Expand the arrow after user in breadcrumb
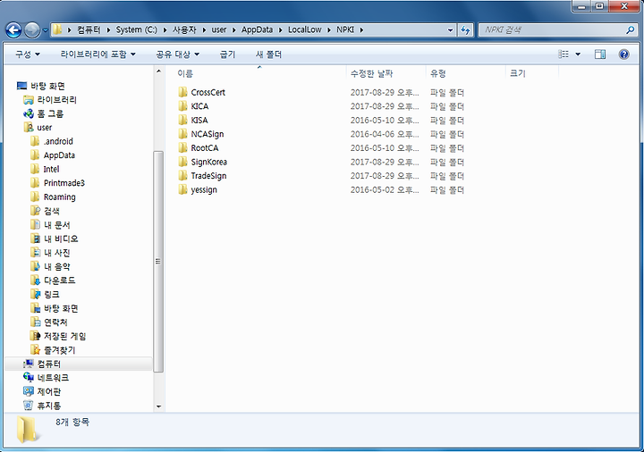This screenshot has height=452, width=644. pos(234,30)
